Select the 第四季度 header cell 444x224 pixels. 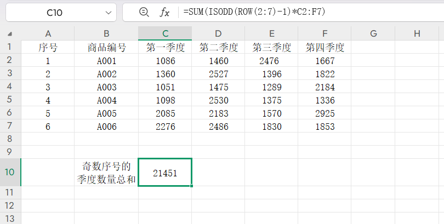(325, 48)
